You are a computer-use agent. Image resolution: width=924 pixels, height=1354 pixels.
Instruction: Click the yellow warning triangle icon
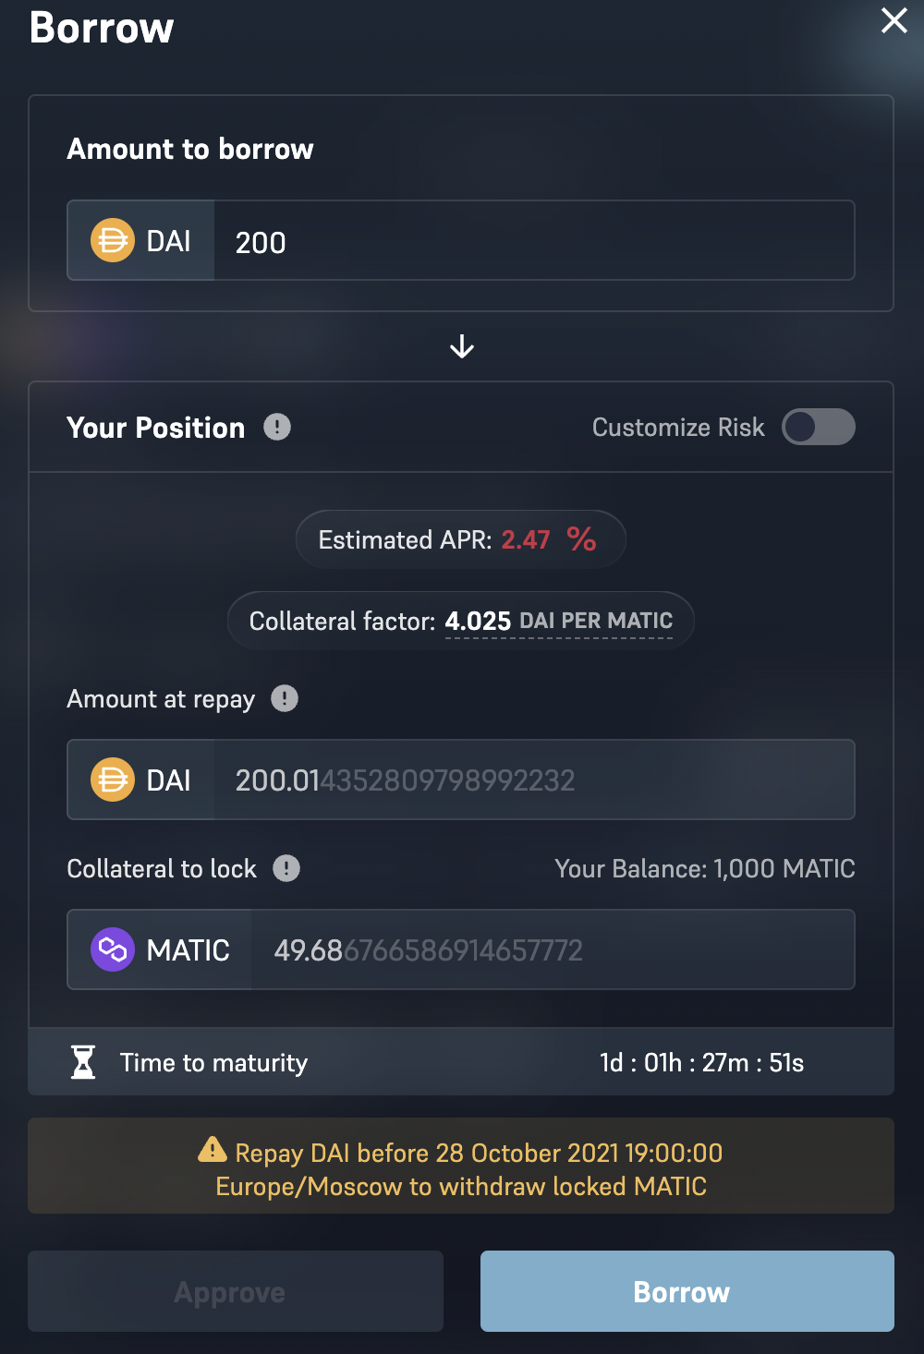coord(212,1149)
